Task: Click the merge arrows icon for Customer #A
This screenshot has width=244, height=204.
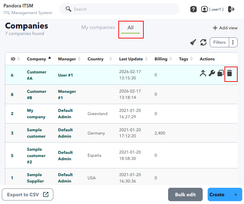Action: point(203,73)
